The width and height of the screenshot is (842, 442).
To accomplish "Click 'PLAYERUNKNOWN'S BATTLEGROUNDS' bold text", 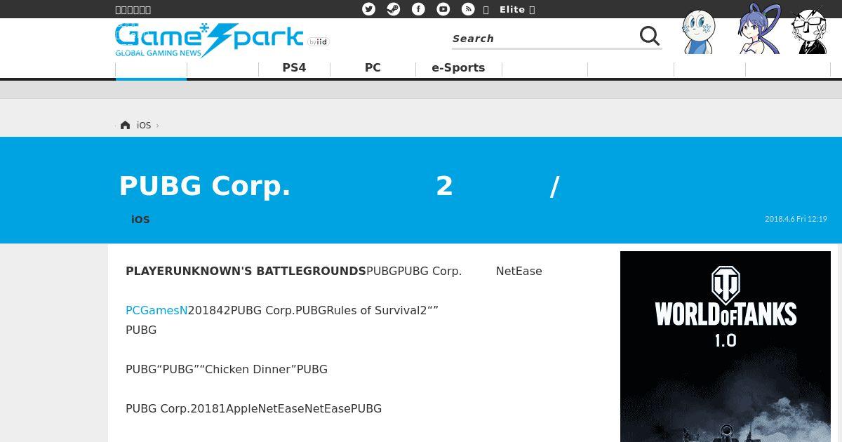I will [246, 271].
